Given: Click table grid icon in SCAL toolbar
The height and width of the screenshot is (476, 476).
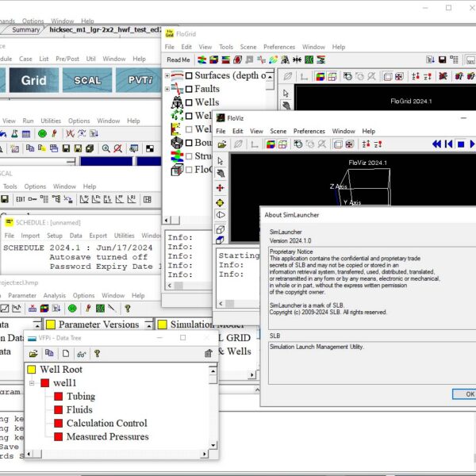Looking at the screenshot, I should pyautogui.click(x=148, y=199).
